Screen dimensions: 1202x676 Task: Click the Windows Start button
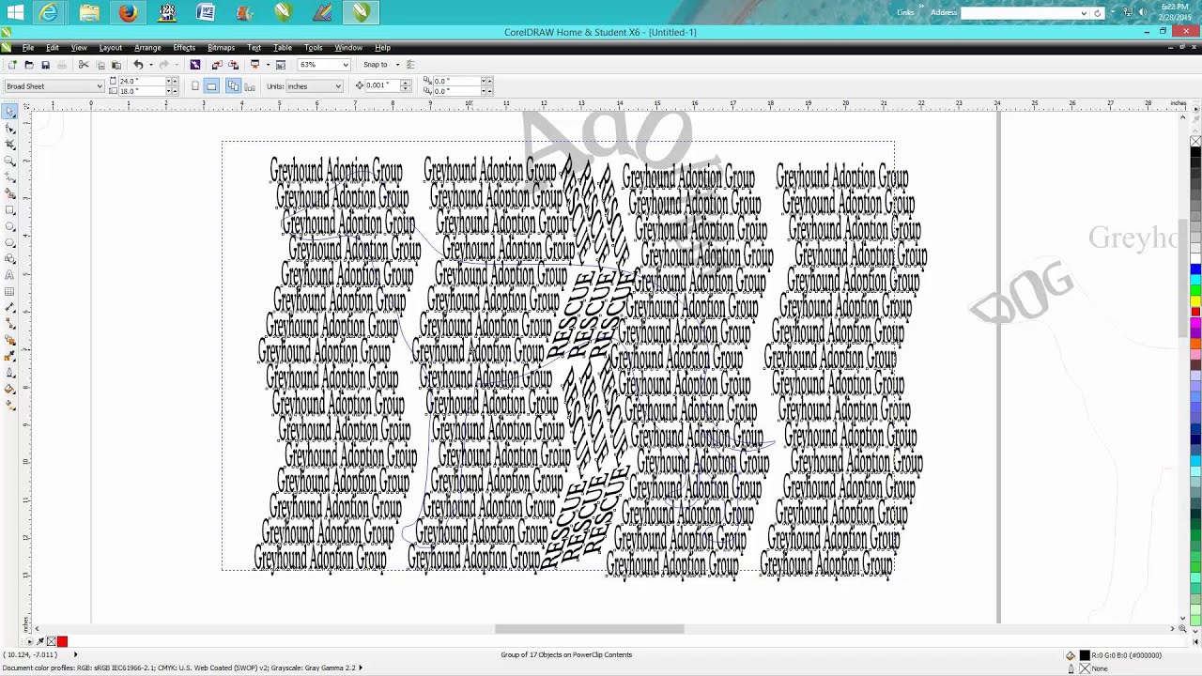coord(15,13)
